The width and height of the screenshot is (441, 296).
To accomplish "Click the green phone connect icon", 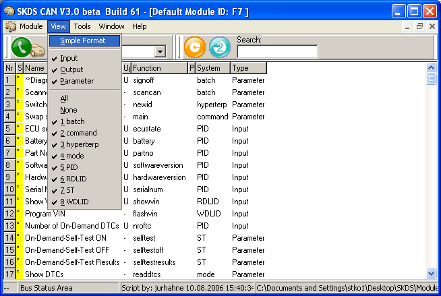I will click(21, 48).
